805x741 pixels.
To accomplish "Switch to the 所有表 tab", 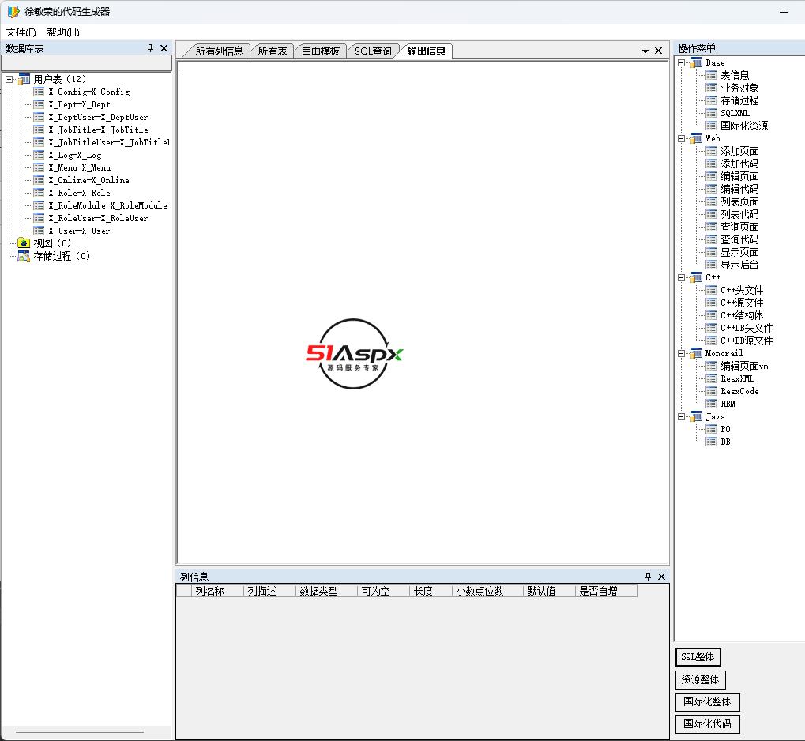I will [x=272, y=51].
